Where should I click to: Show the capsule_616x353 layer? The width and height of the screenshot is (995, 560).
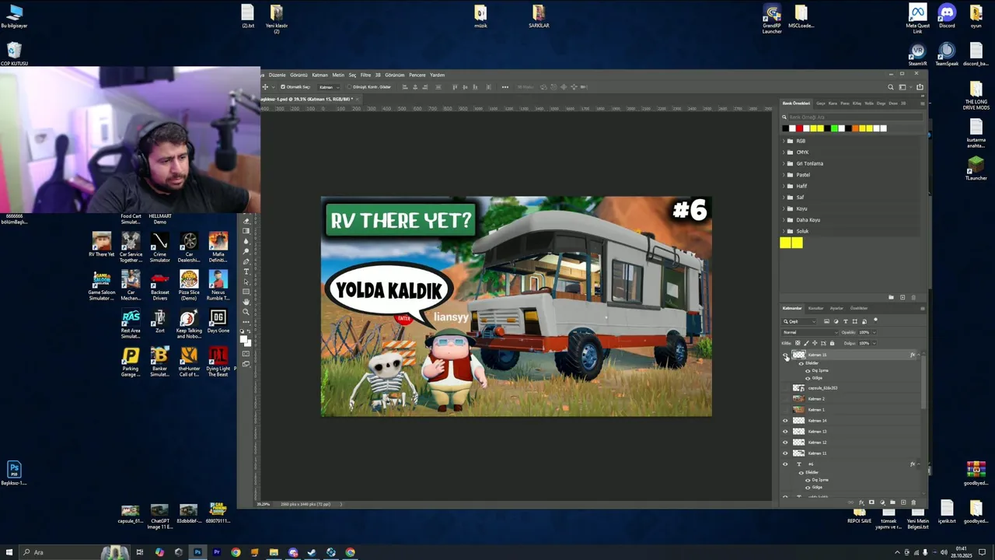pos(785,388)
